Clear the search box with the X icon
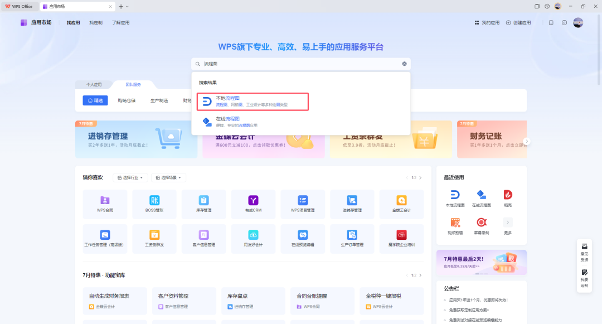 coord(404,64)
